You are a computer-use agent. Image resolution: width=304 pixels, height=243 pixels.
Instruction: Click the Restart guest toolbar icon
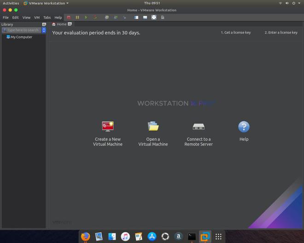95,17
